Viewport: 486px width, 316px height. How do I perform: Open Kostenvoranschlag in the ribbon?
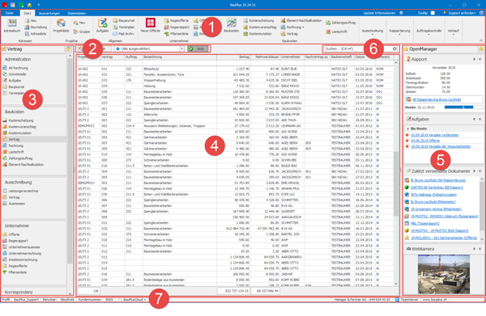[x=260, y=27]
